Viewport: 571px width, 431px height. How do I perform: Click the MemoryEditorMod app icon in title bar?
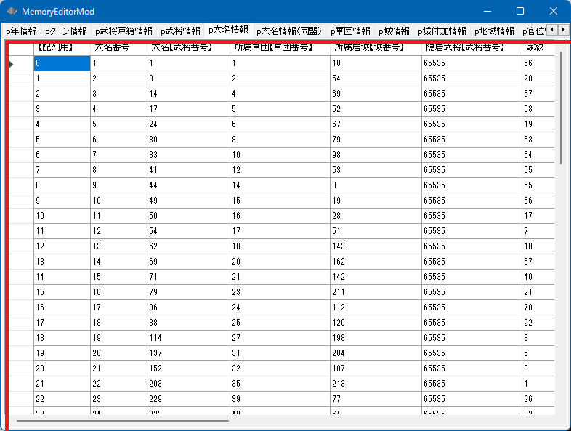point(12,12)
